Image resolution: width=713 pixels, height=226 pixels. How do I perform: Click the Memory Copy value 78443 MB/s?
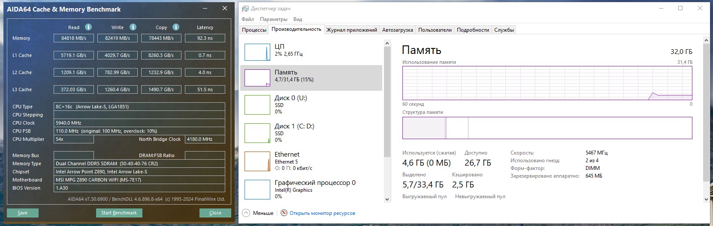pos(161,38)
